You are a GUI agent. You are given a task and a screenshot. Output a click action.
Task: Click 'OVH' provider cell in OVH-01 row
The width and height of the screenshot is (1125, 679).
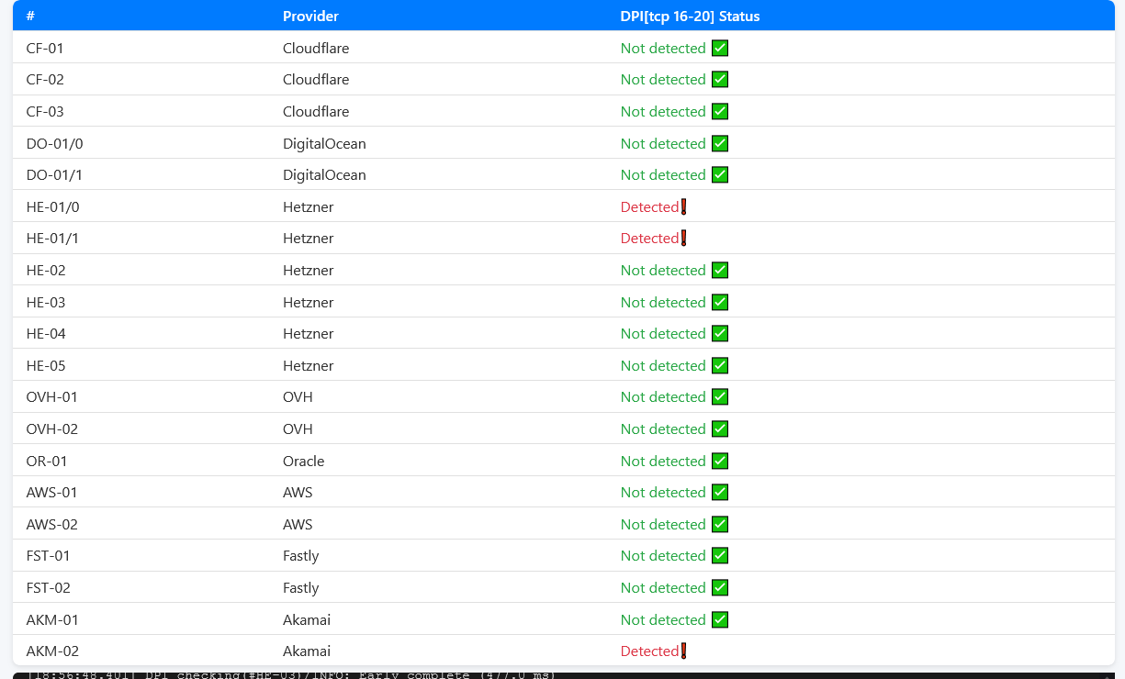(x=298, y=397)
